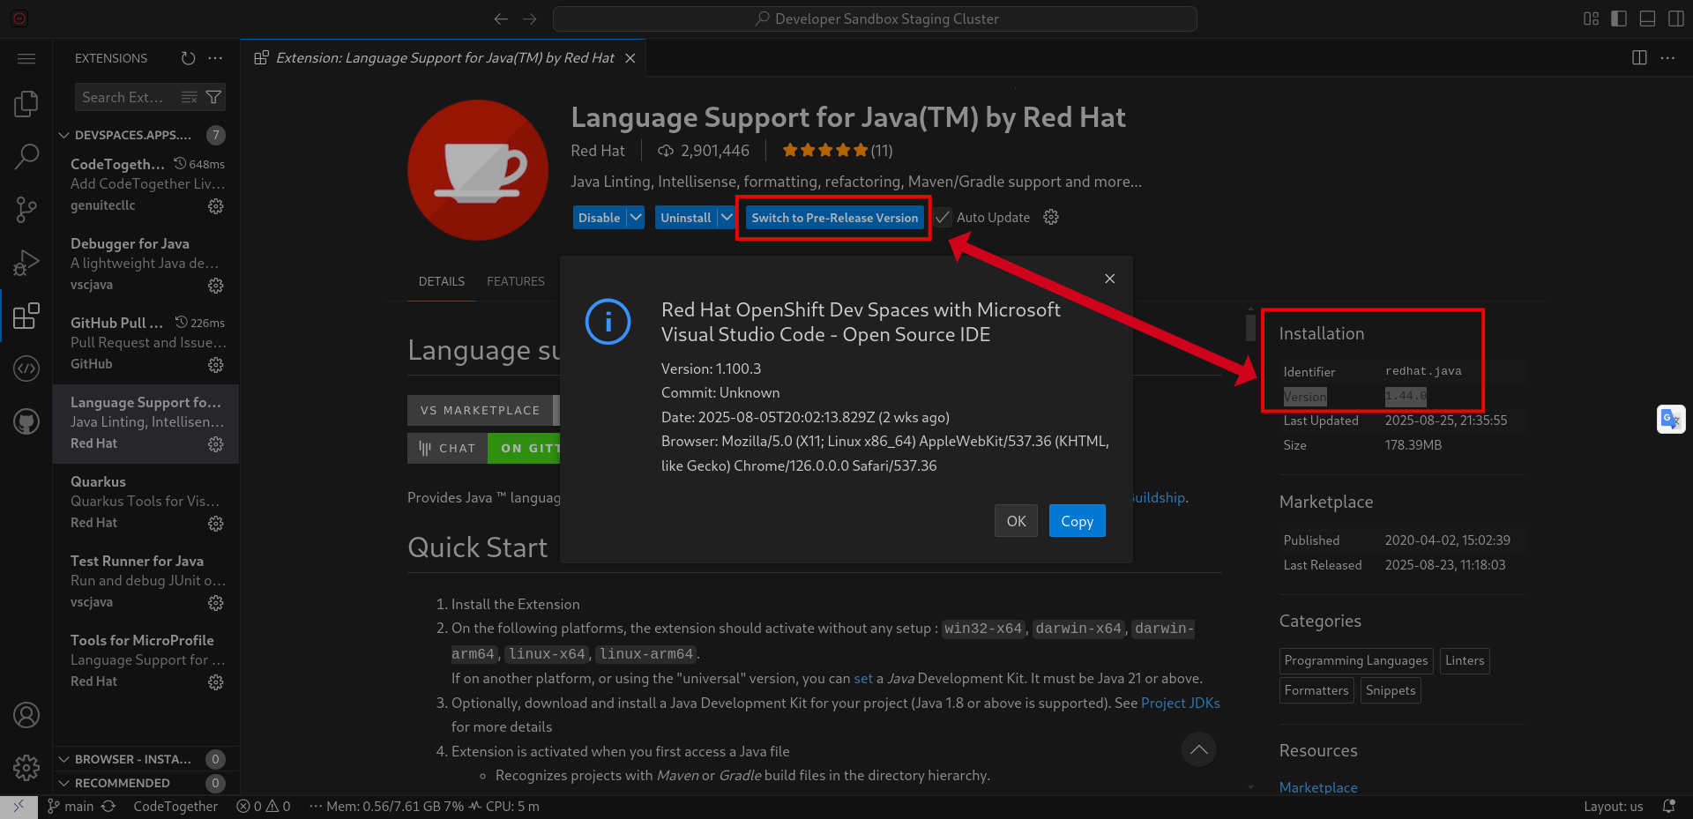Open the code brackets circle view in activity bar

click(x=26, y=369)
